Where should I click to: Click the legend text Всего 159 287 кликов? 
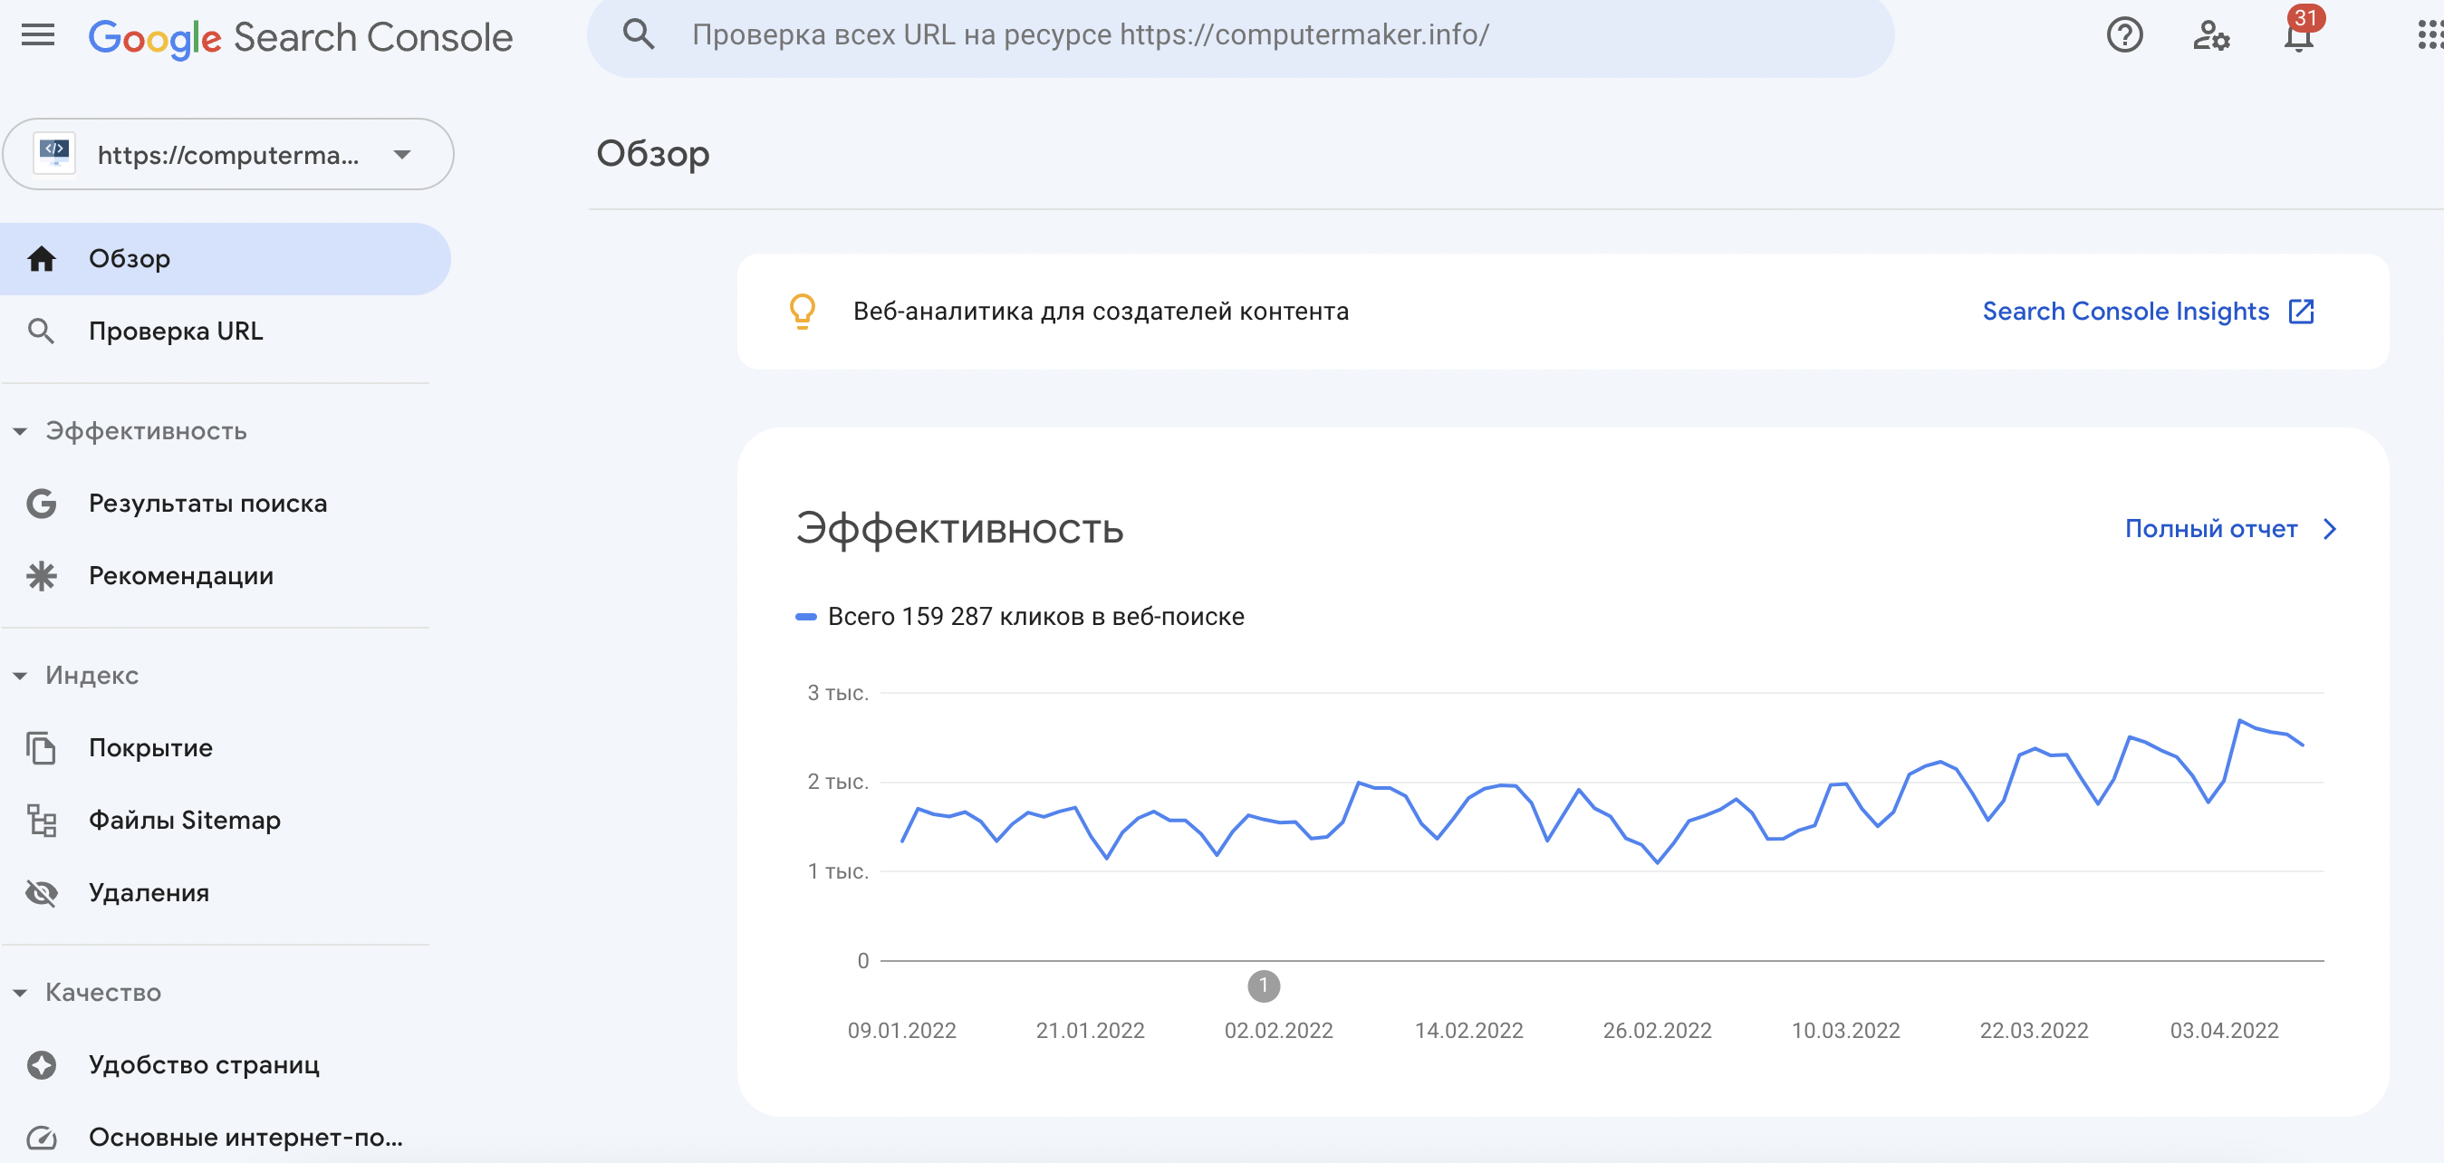(x=1035, y=617)
